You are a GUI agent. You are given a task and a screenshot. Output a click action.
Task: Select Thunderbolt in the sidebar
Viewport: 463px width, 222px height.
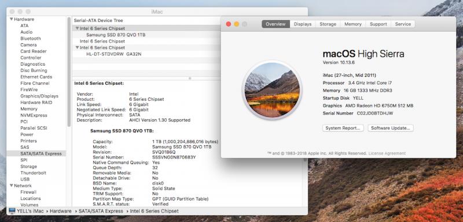click(34, 173)
